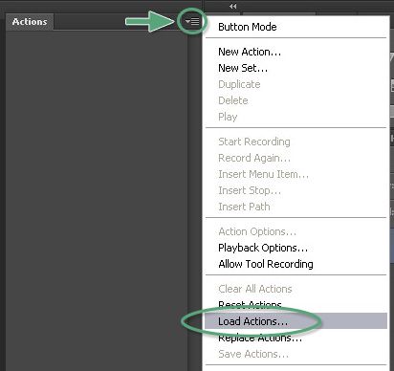Select Start Recording in the menu
The image size is (394, 371).
point(254,142)
